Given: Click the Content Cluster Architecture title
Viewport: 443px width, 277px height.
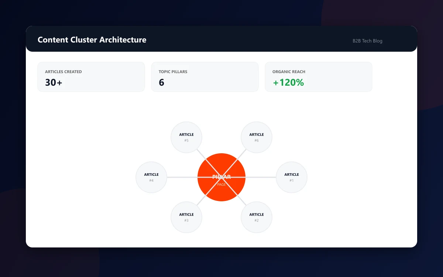Looking at the screenshot, I should point(92,40).
